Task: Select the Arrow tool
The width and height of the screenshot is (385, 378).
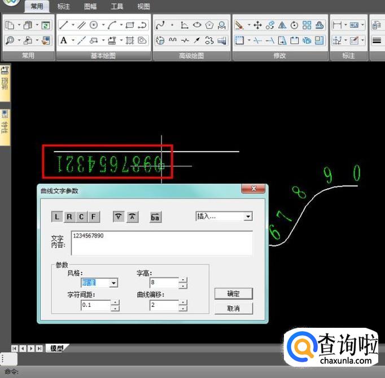Action: click(197, 40)
